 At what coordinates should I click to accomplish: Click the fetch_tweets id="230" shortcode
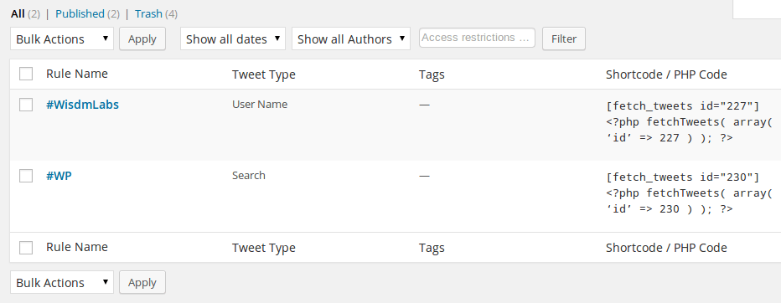(x=683, y=177)
